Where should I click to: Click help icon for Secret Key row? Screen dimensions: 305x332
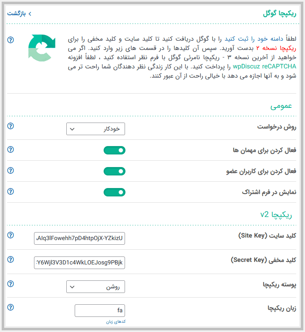pos(10,259)
